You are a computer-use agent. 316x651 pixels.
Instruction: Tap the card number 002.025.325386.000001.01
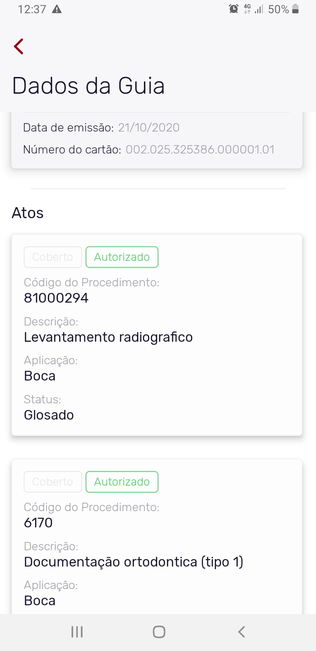click(x=200, y=150)
